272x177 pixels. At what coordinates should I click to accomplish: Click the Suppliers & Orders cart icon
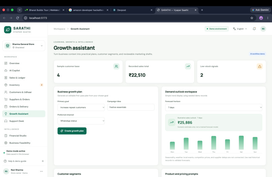click(6, 99)
